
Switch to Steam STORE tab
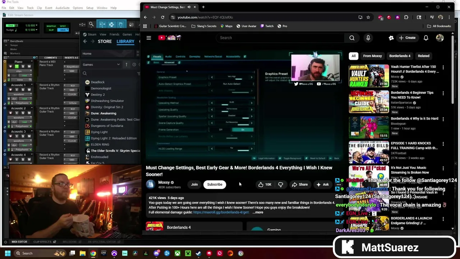(105, 41)
